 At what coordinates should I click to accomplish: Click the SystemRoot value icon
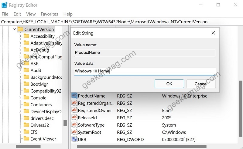point(74,132)
